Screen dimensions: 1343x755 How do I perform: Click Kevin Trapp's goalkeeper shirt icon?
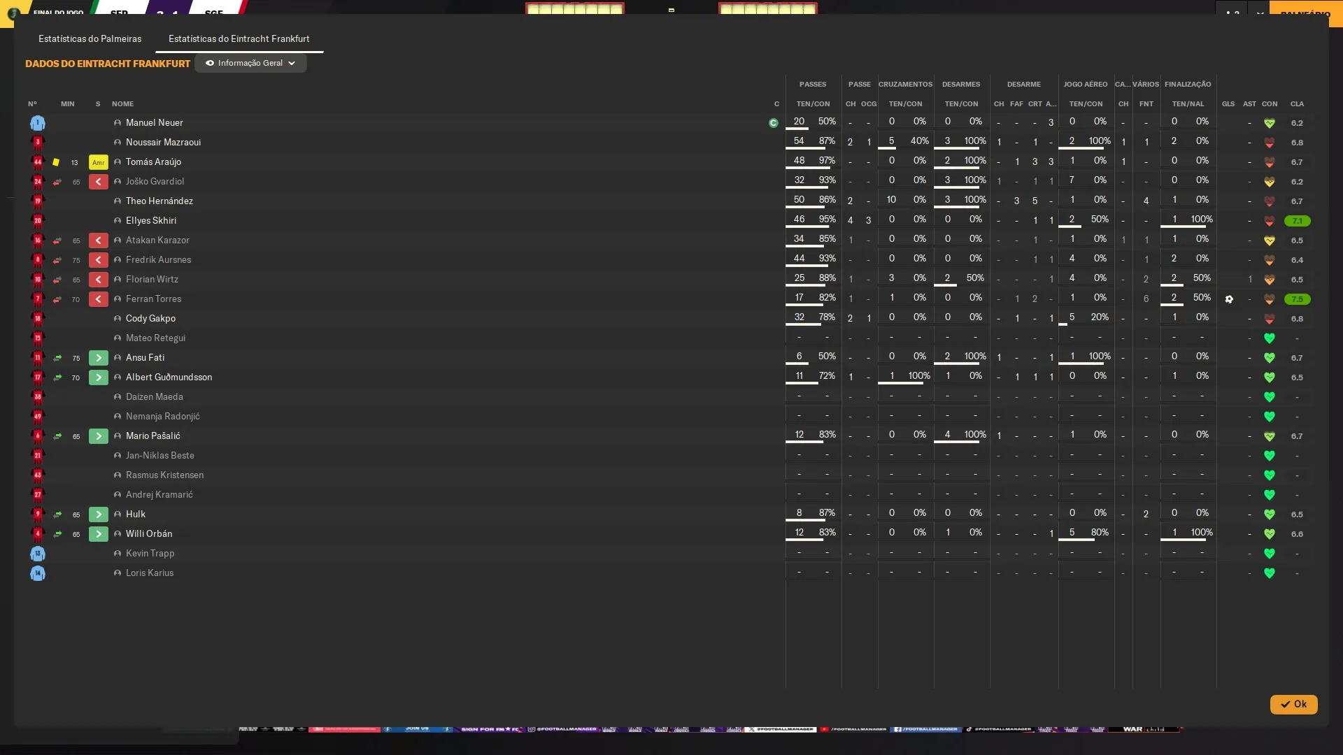(x=38, y=554)
